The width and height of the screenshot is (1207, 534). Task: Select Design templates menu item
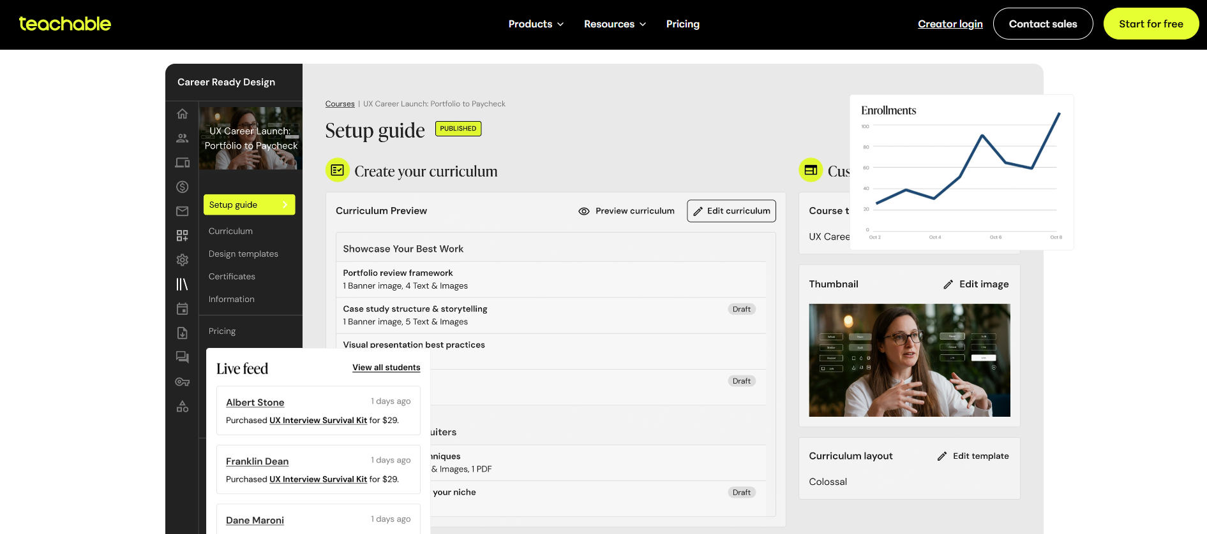[x=243, y=254]
